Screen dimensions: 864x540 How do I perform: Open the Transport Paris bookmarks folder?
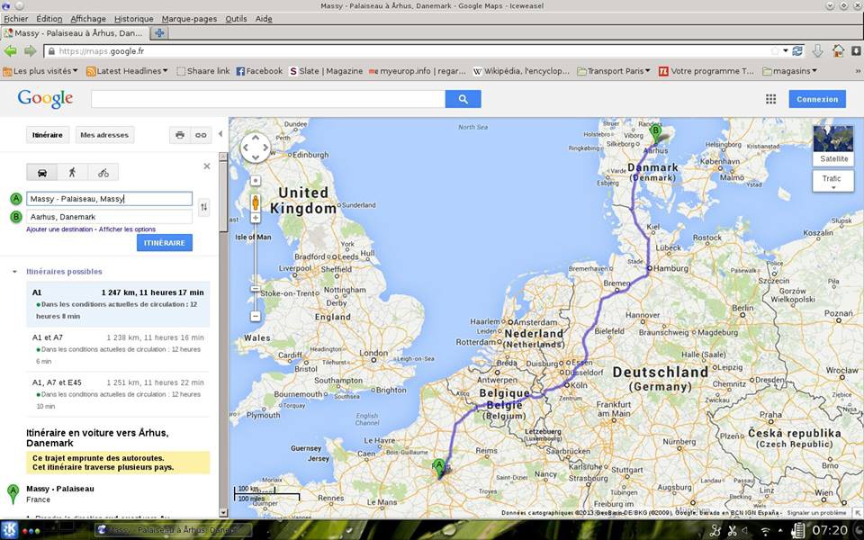[x=614, y=71]
